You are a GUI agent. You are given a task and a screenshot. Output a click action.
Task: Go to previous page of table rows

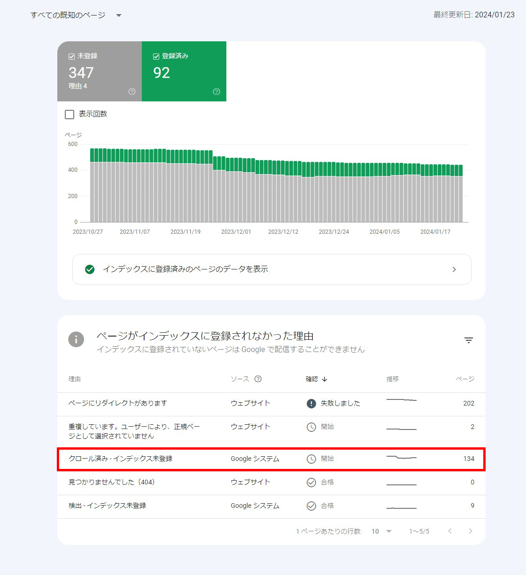tap(450, 531)
